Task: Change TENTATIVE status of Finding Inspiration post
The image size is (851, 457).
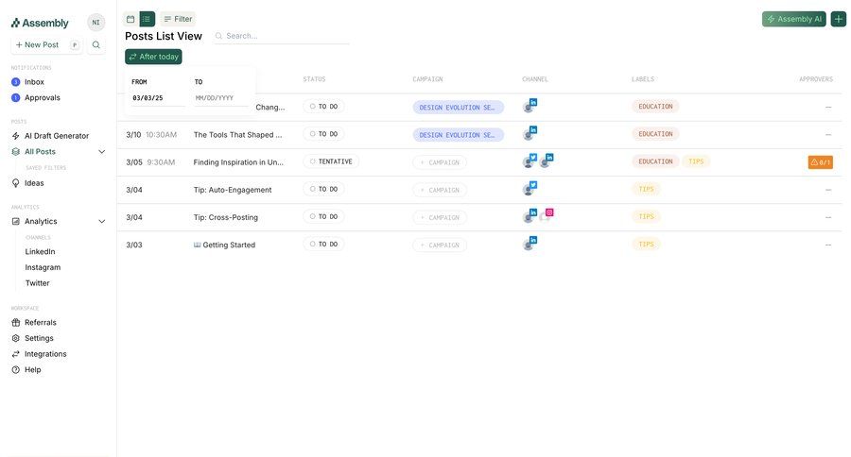Action: pos(331,161)
